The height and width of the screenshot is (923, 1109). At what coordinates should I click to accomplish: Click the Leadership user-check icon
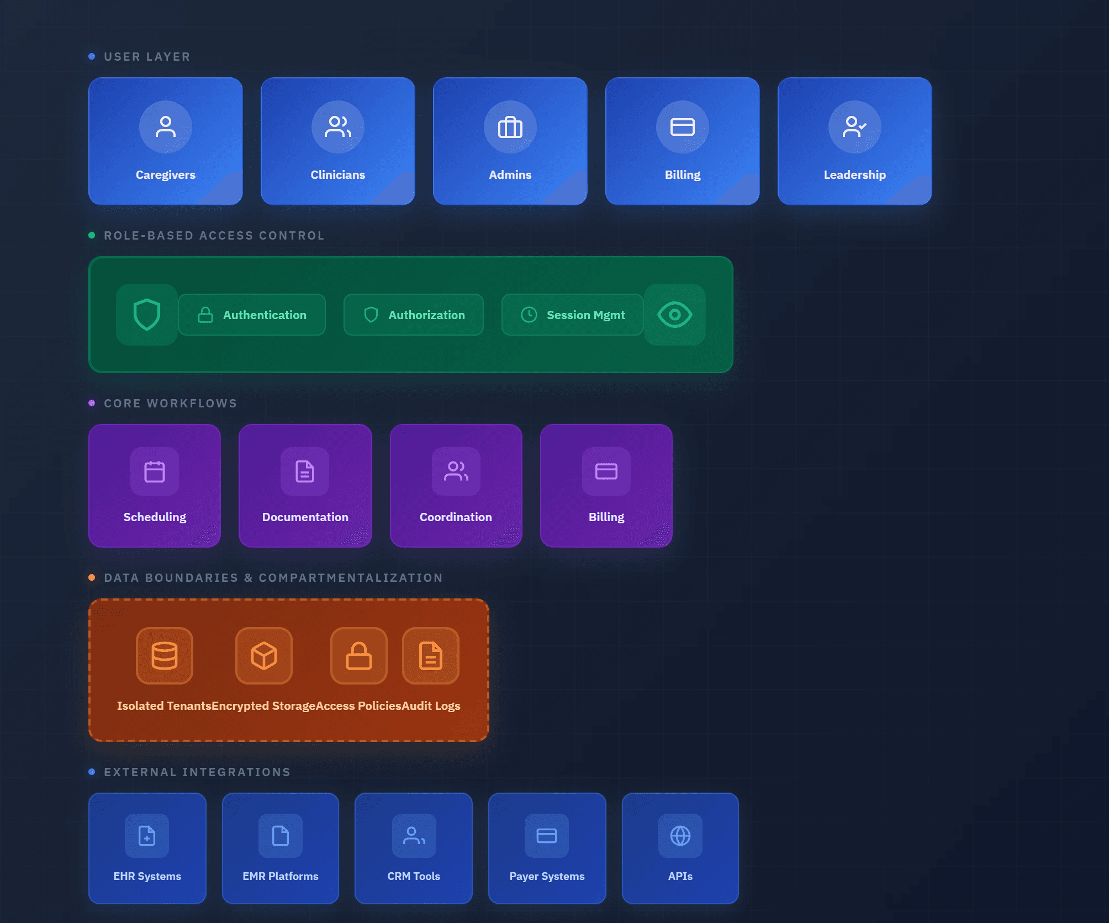point(854,127)
